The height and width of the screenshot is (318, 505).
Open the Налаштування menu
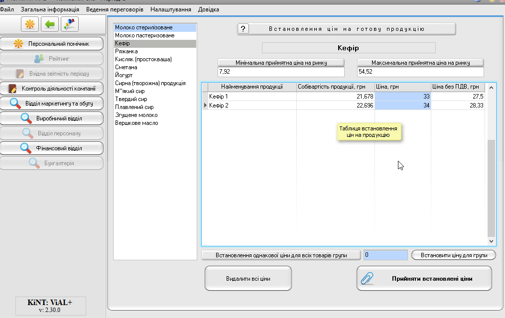(x=171, y=9)
